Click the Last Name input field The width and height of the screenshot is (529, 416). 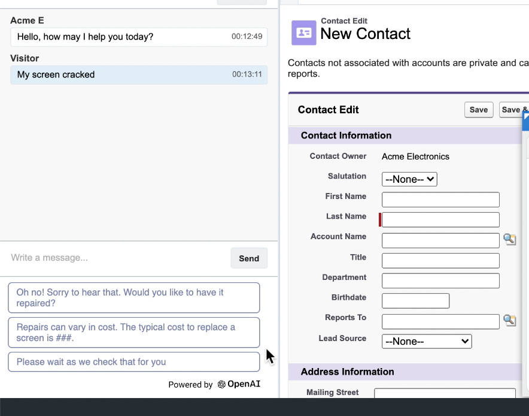pos(440,219)
